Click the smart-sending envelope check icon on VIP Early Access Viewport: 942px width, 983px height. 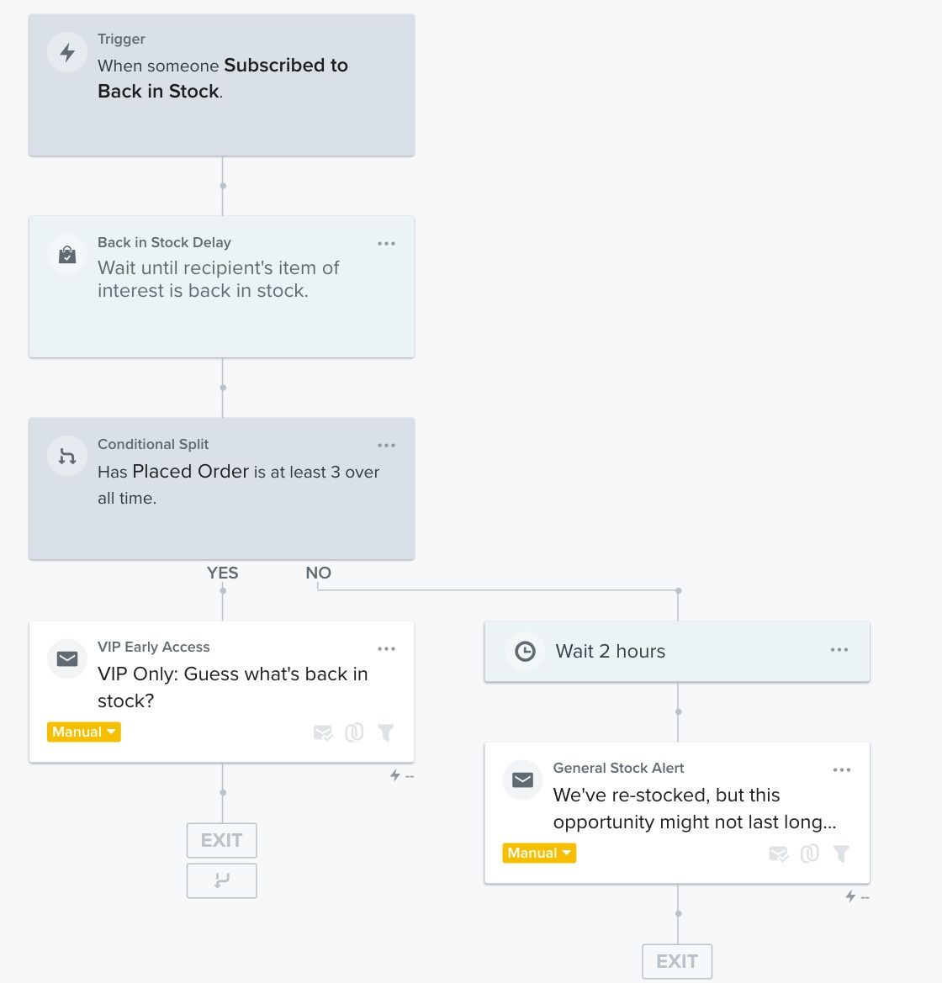[x=323, y=732]
